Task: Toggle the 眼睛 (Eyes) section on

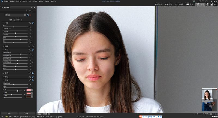Action: tap(32, 46)
